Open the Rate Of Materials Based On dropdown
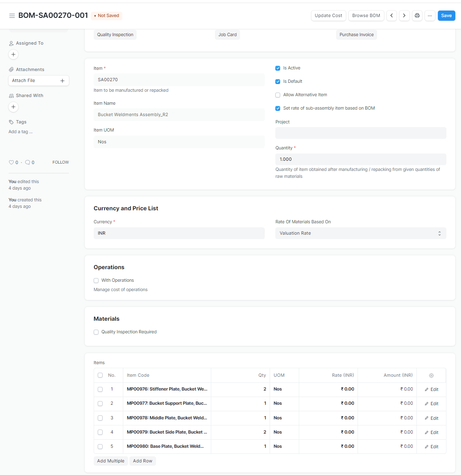The image size is (461, 475). tap(360, 233)
